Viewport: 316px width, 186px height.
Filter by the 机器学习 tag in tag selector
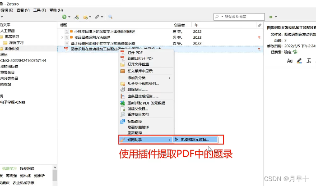click(9, 168)
